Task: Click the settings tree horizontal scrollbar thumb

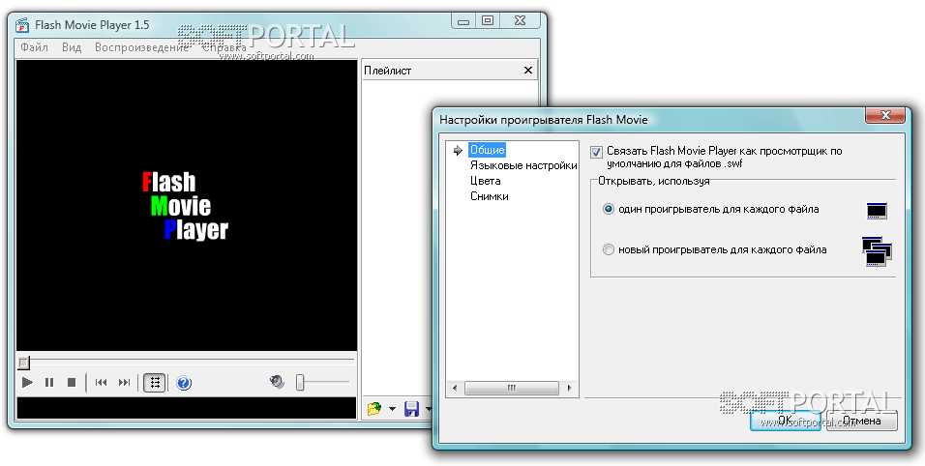Action: (x=512, y=389)
